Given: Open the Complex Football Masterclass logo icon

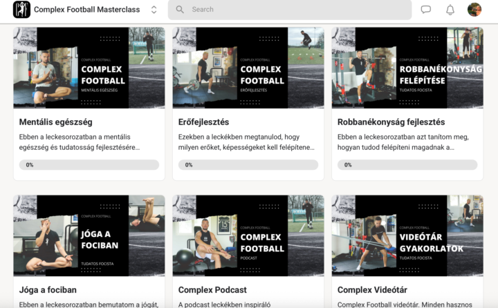Looking at the screenshot, I should 21,10.
